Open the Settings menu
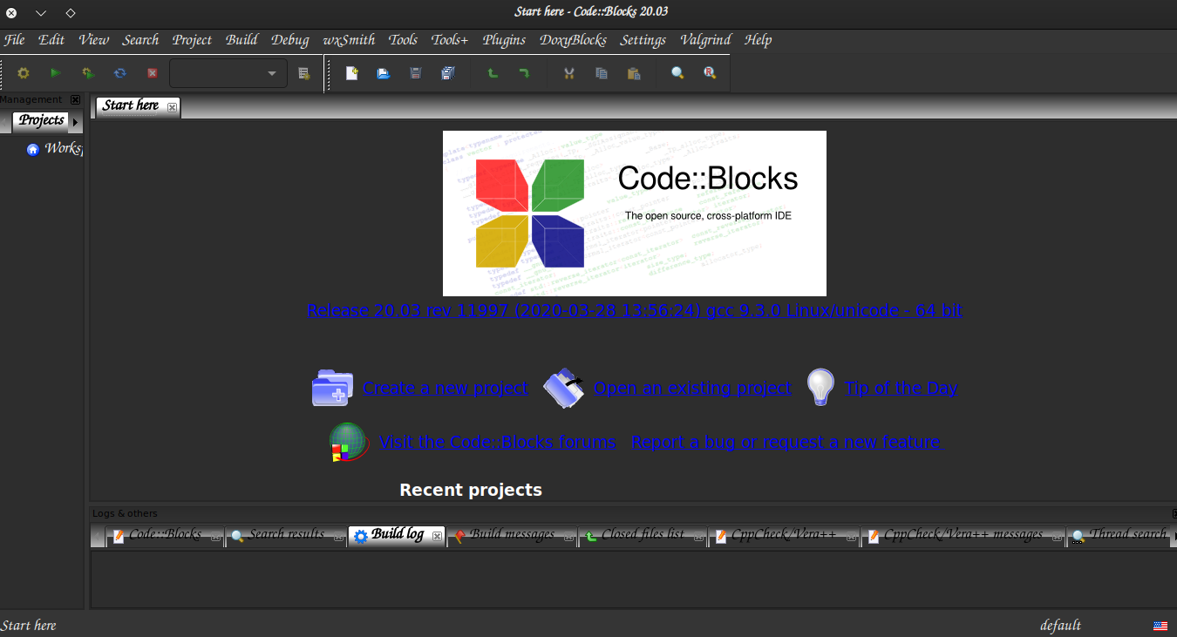1177x637 pixels. point(643,40)
